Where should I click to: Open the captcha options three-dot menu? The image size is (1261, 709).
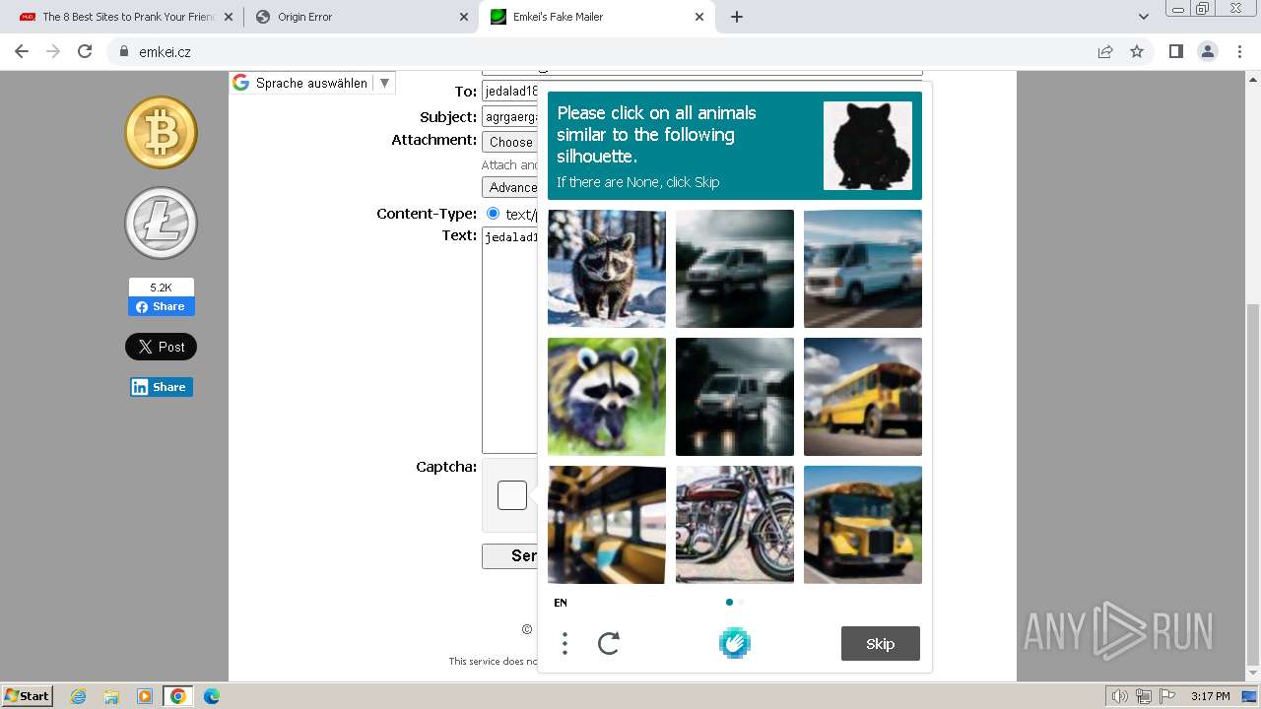[564, 644]
